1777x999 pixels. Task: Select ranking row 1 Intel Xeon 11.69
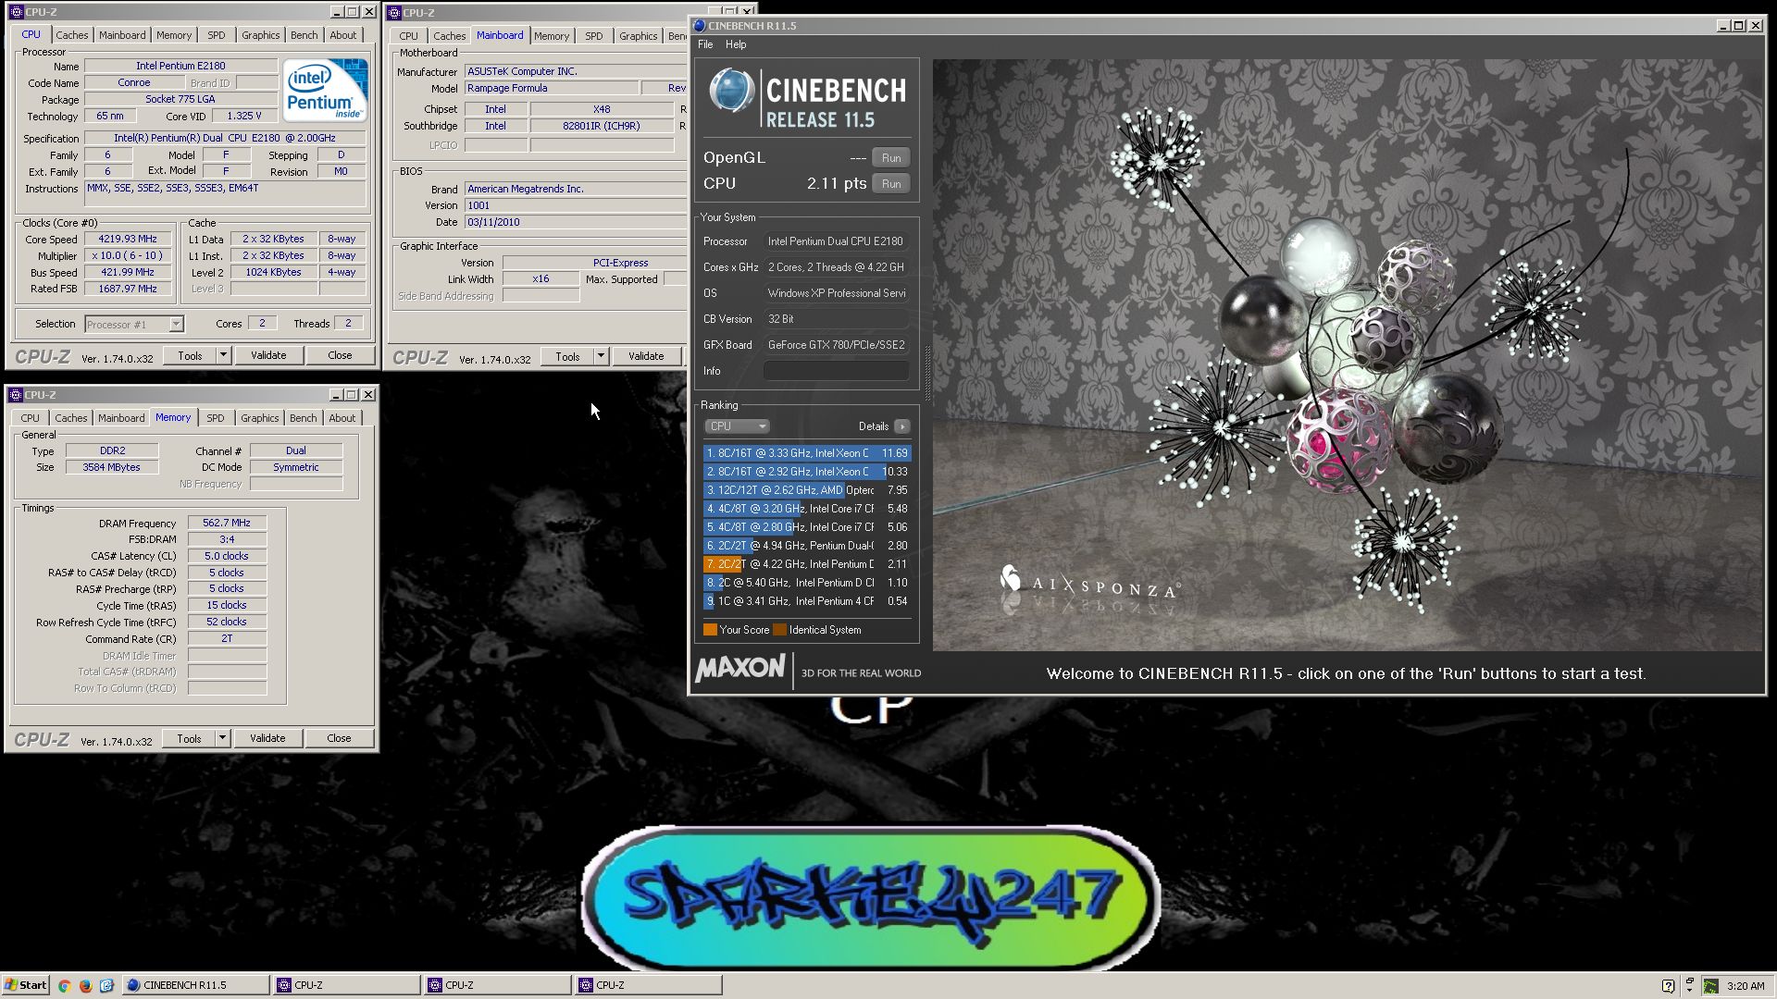[x=807, y=453]
